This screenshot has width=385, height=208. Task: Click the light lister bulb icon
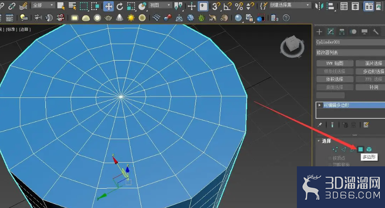click(x=24, y=18)
